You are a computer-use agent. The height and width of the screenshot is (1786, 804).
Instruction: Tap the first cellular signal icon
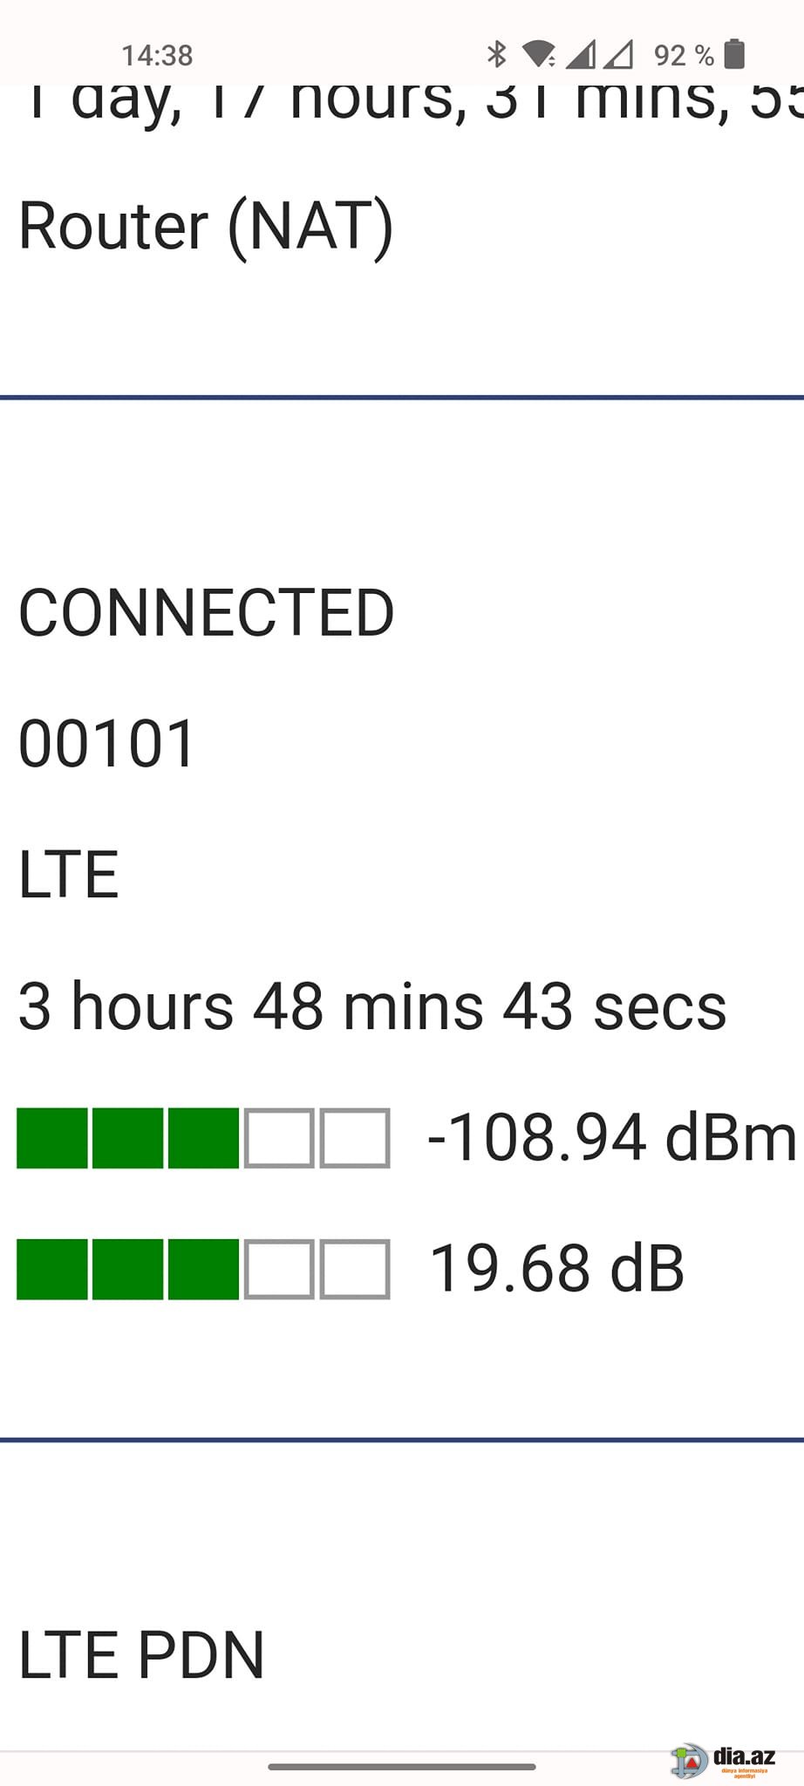tap(580, 54)
